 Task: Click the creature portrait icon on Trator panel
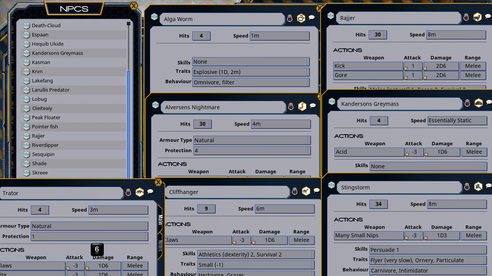click(140, 192)
